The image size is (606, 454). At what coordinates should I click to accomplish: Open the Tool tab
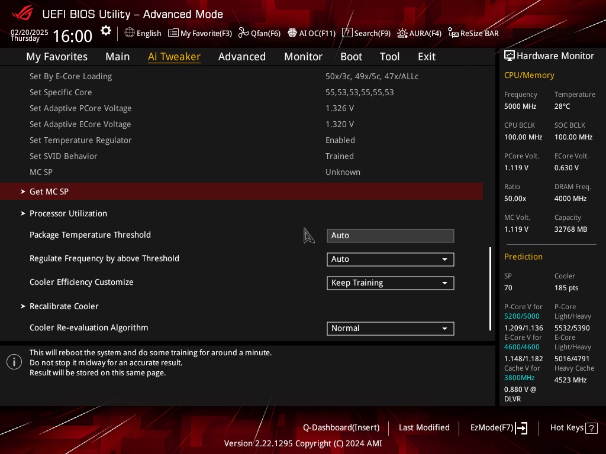389,56
